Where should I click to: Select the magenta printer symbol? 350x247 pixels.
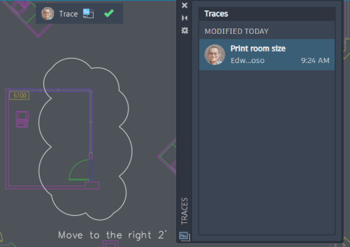click(22, 119)
